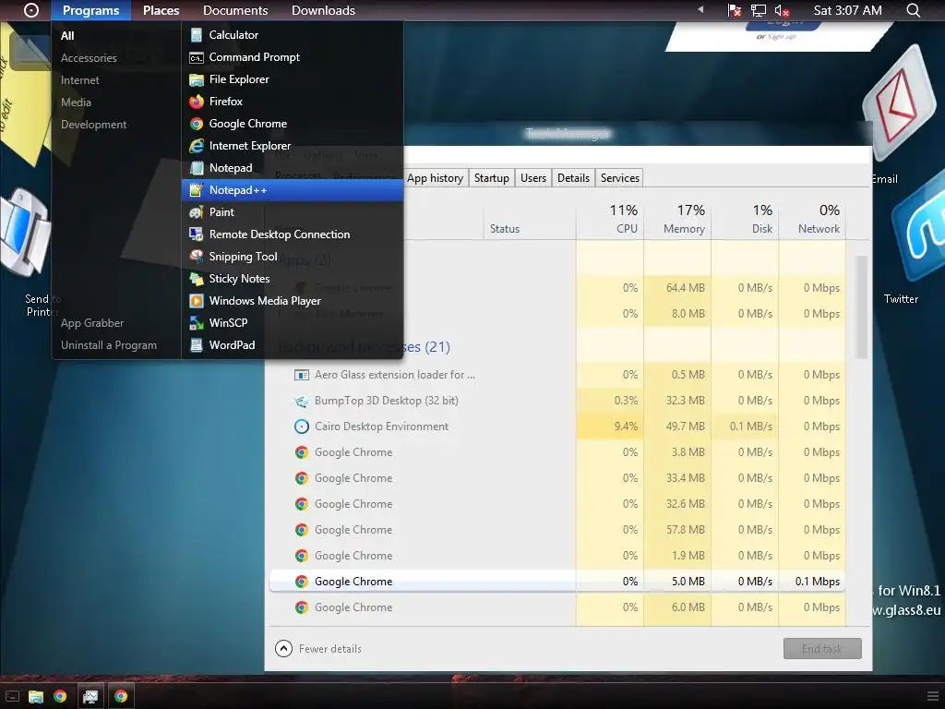Sort processes by Memory column

[677, 219]
